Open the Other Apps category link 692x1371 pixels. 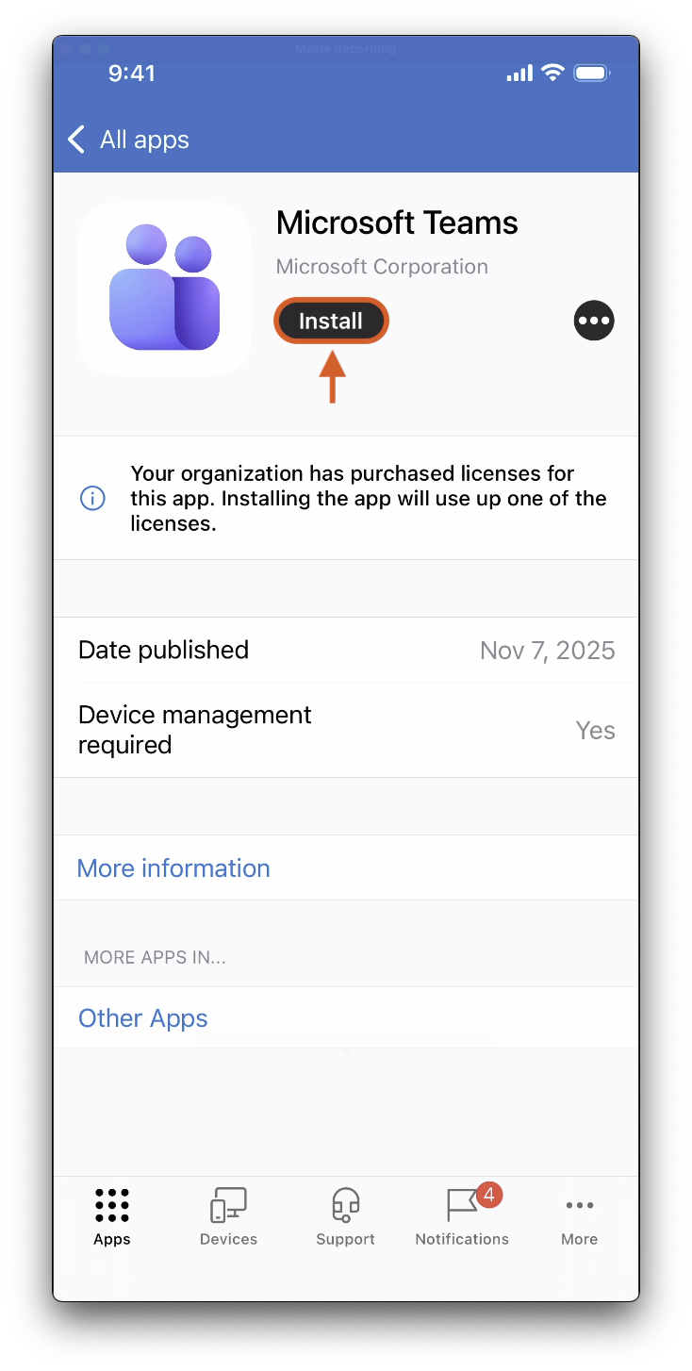click(x=143, y=1018)
